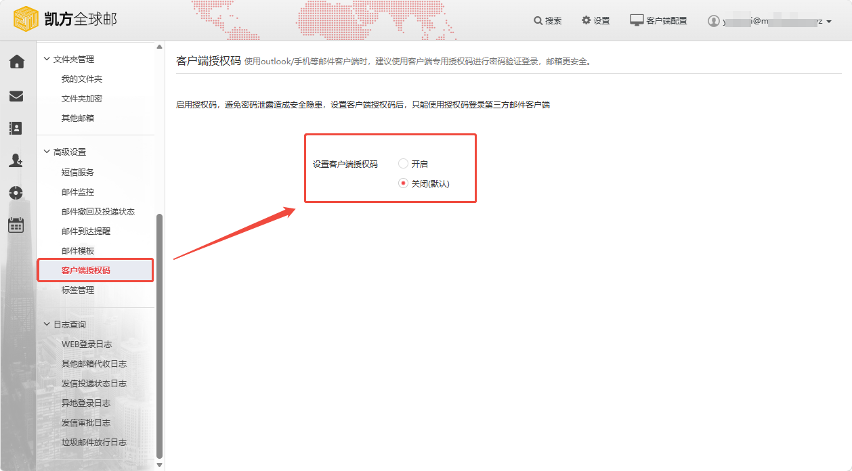The image size is (852, 471).
Task: Open the circular app center icon in left rail
Action: point(16,192)
